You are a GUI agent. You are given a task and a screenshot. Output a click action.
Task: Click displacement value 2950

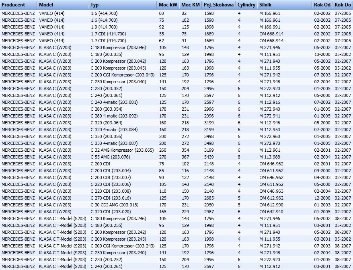click(x=209, y=205)
